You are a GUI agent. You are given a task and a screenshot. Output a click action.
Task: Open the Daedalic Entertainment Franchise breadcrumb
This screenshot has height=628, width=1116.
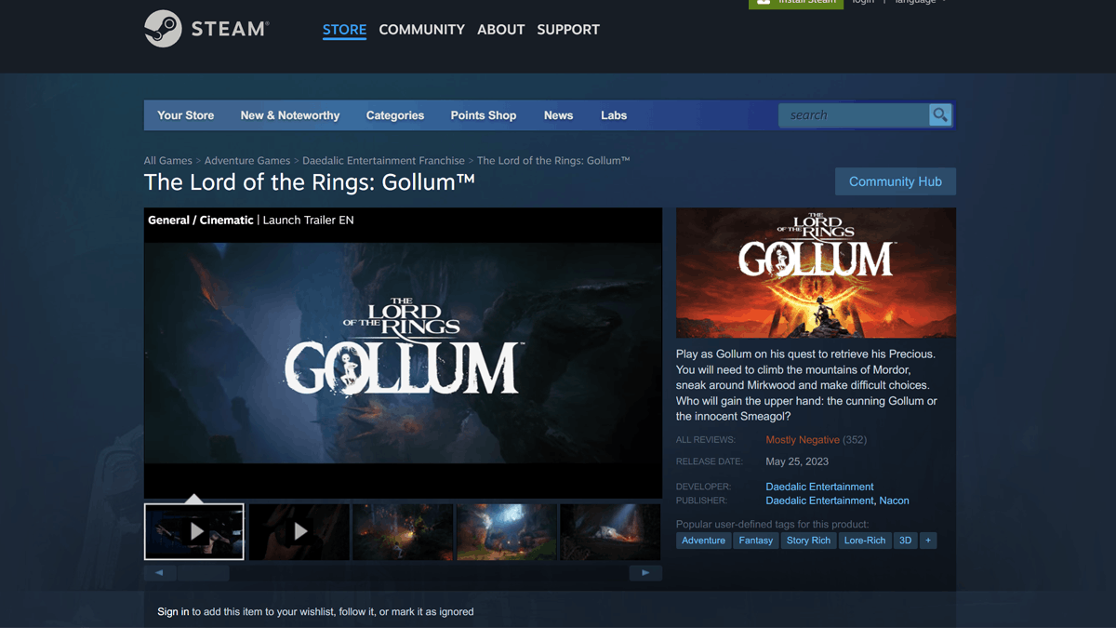383,161
